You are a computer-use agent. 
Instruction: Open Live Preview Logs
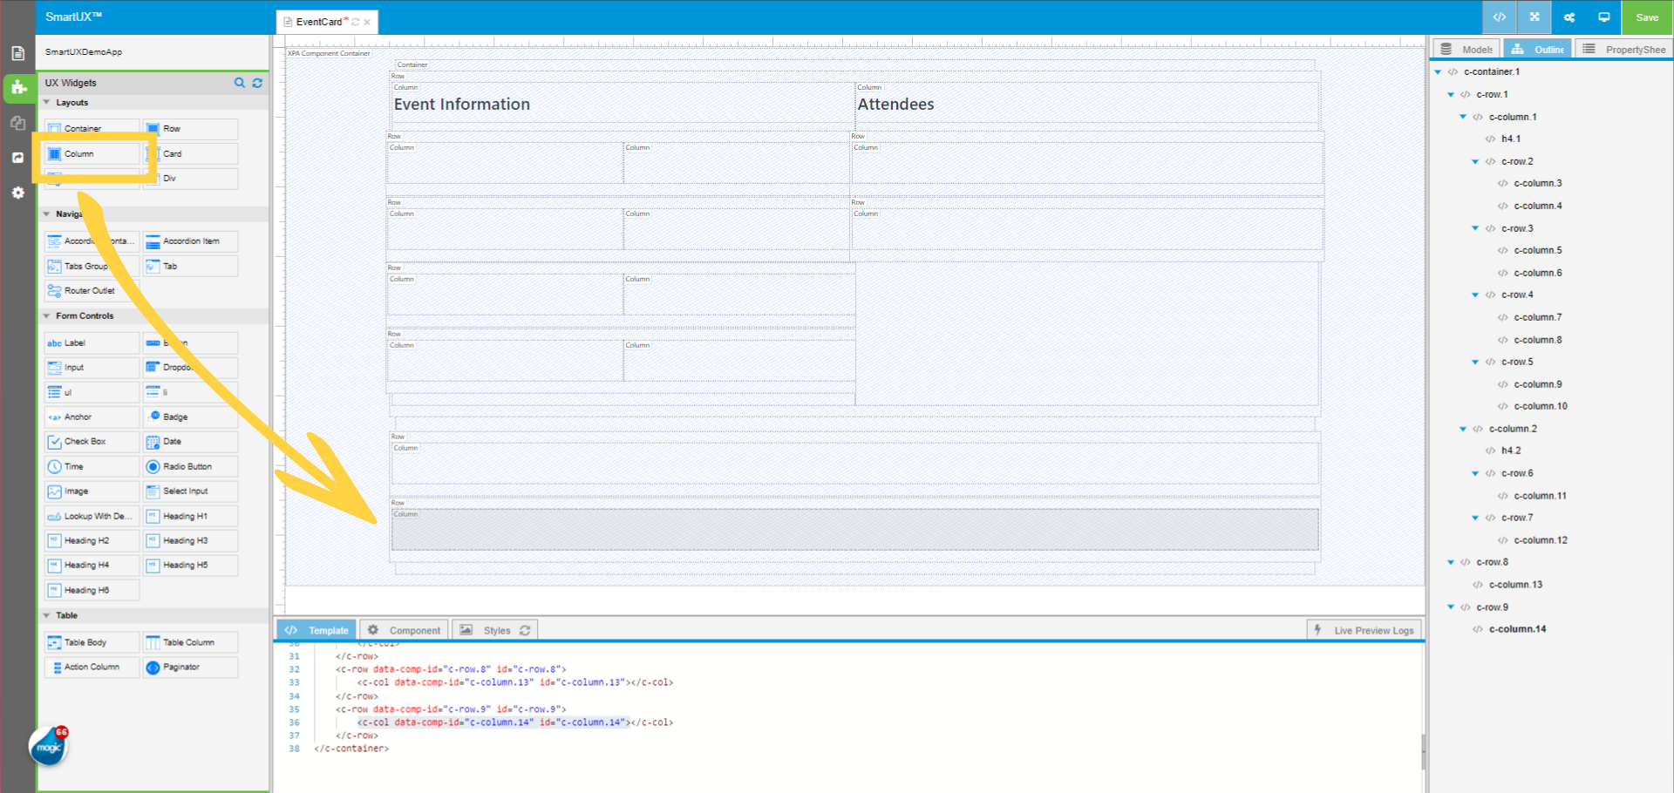coord(1365,631)
